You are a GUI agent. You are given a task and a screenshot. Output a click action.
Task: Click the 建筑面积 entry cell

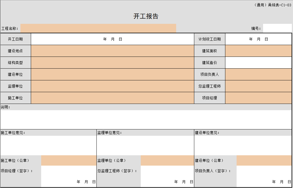[x=258, y=51]
